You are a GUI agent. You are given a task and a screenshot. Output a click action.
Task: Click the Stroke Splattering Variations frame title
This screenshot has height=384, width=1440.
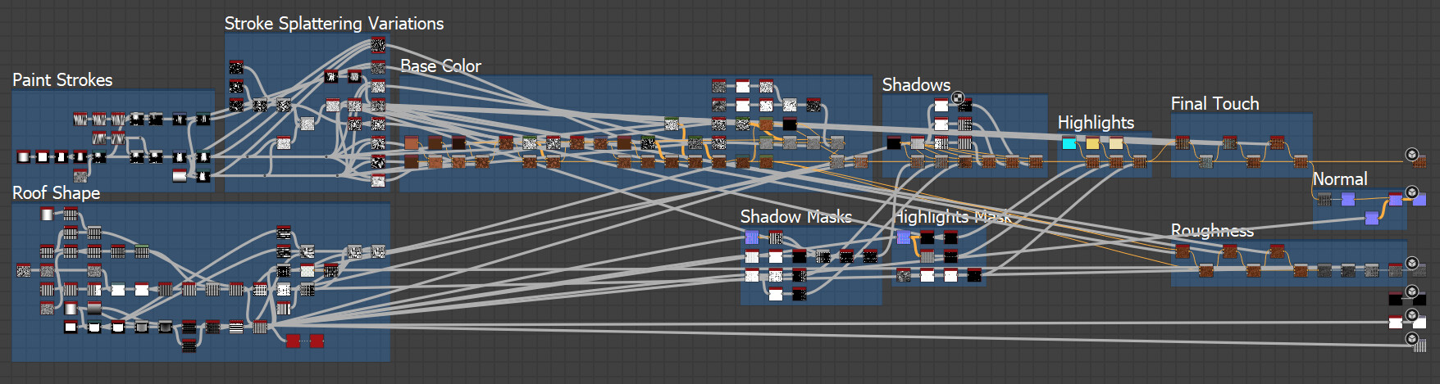coord(334,24)
